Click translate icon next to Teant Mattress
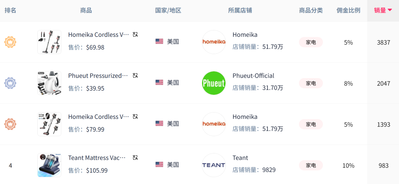 (x=136, y=158)
